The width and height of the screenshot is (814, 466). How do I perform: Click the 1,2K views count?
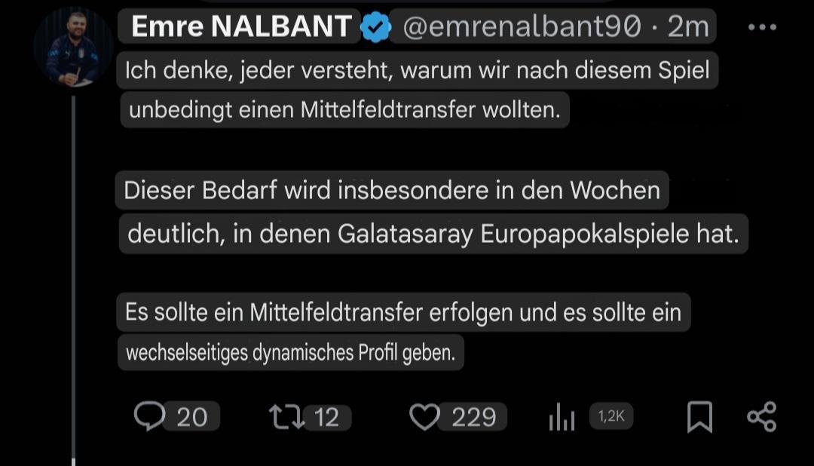(611, 416)
